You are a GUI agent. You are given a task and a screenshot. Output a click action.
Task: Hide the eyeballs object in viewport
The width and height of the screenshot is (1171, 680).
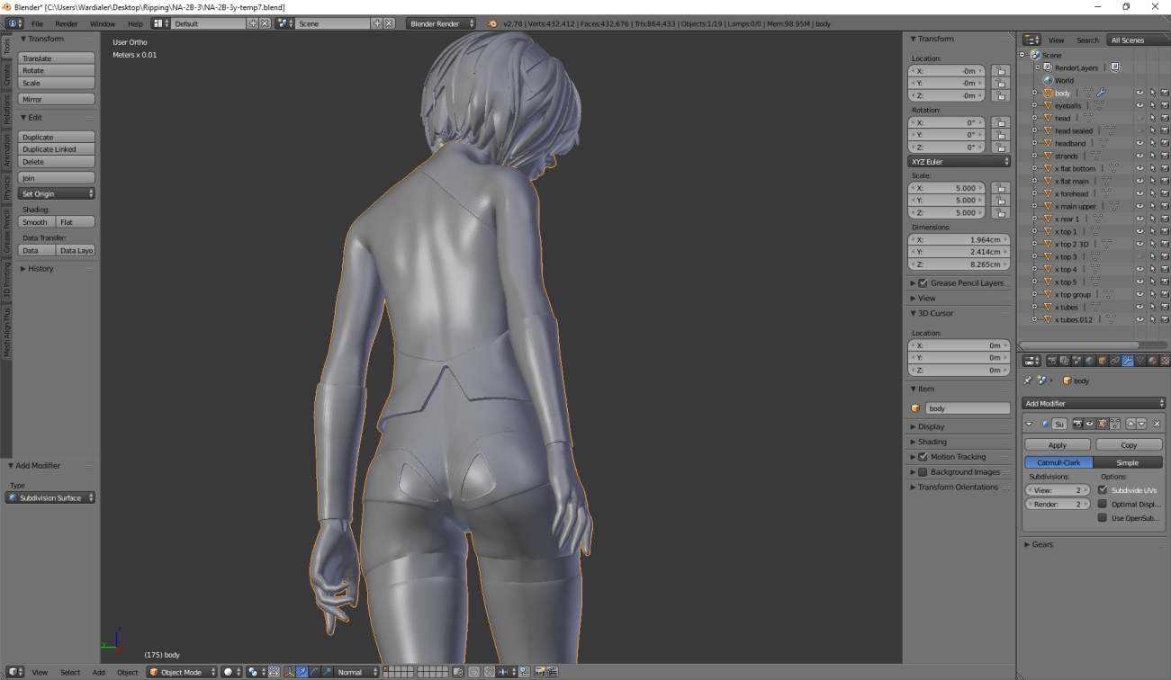point(1139,105)
